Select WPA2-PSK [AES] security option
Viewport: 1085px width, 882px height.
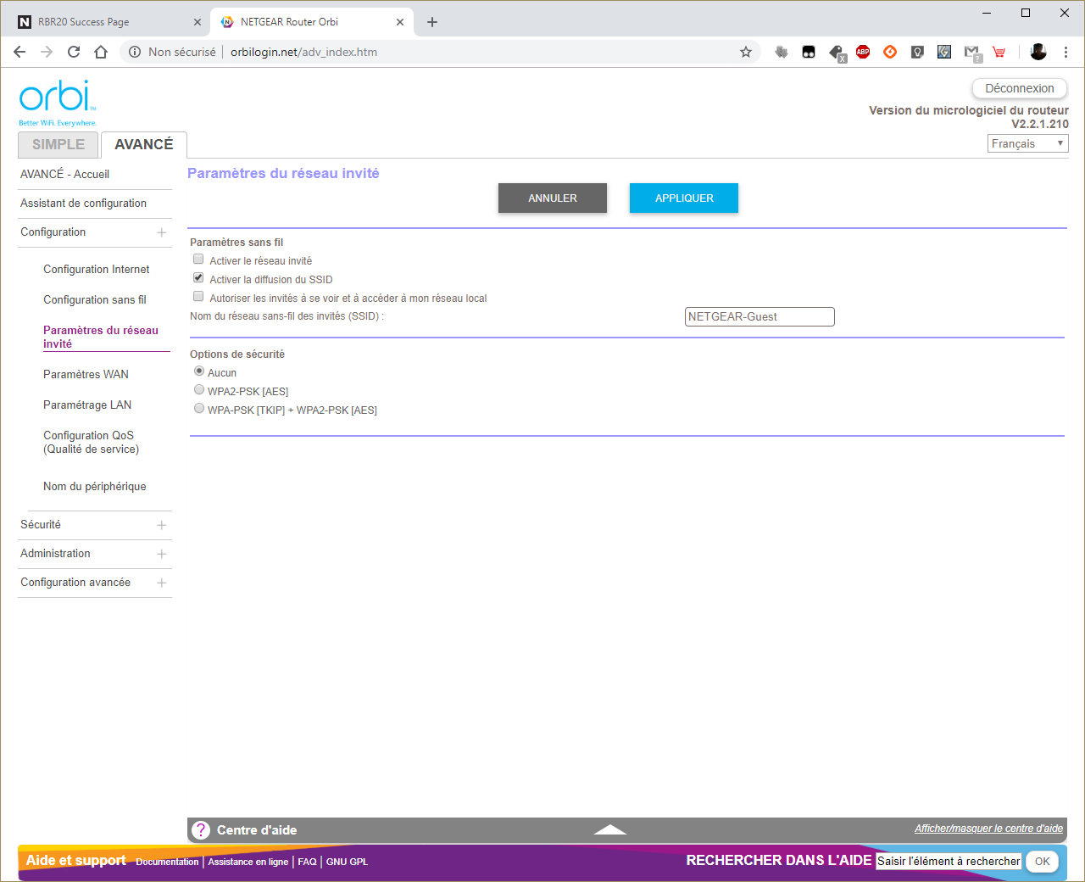(x=199, y=390)
